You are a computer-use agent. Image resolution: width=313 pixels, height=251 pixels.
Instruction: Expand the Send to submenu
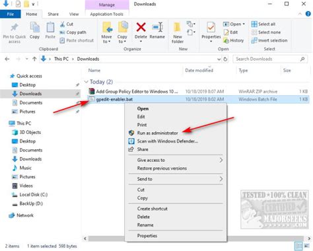click(x=221, y=179)
